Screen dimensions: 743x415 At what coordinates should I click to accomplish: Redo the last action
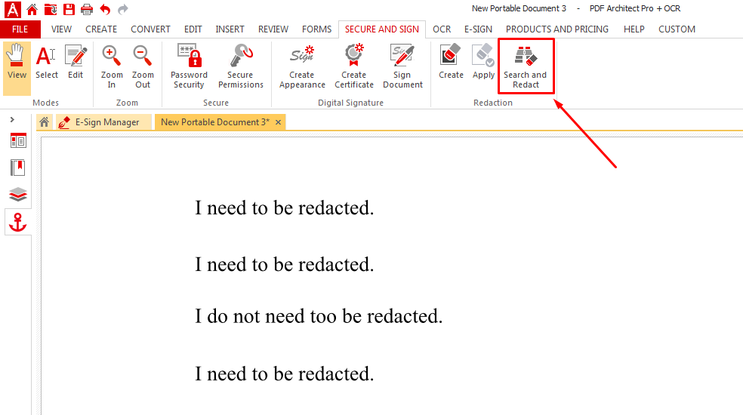coord(123,10)
